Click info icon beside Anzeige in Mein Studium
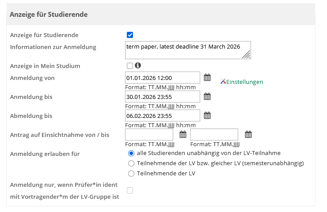Viewport: 327px width, 212px height. (x=137, y=65)
